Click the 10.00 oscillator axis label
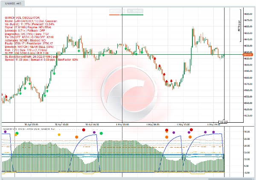 247,159
